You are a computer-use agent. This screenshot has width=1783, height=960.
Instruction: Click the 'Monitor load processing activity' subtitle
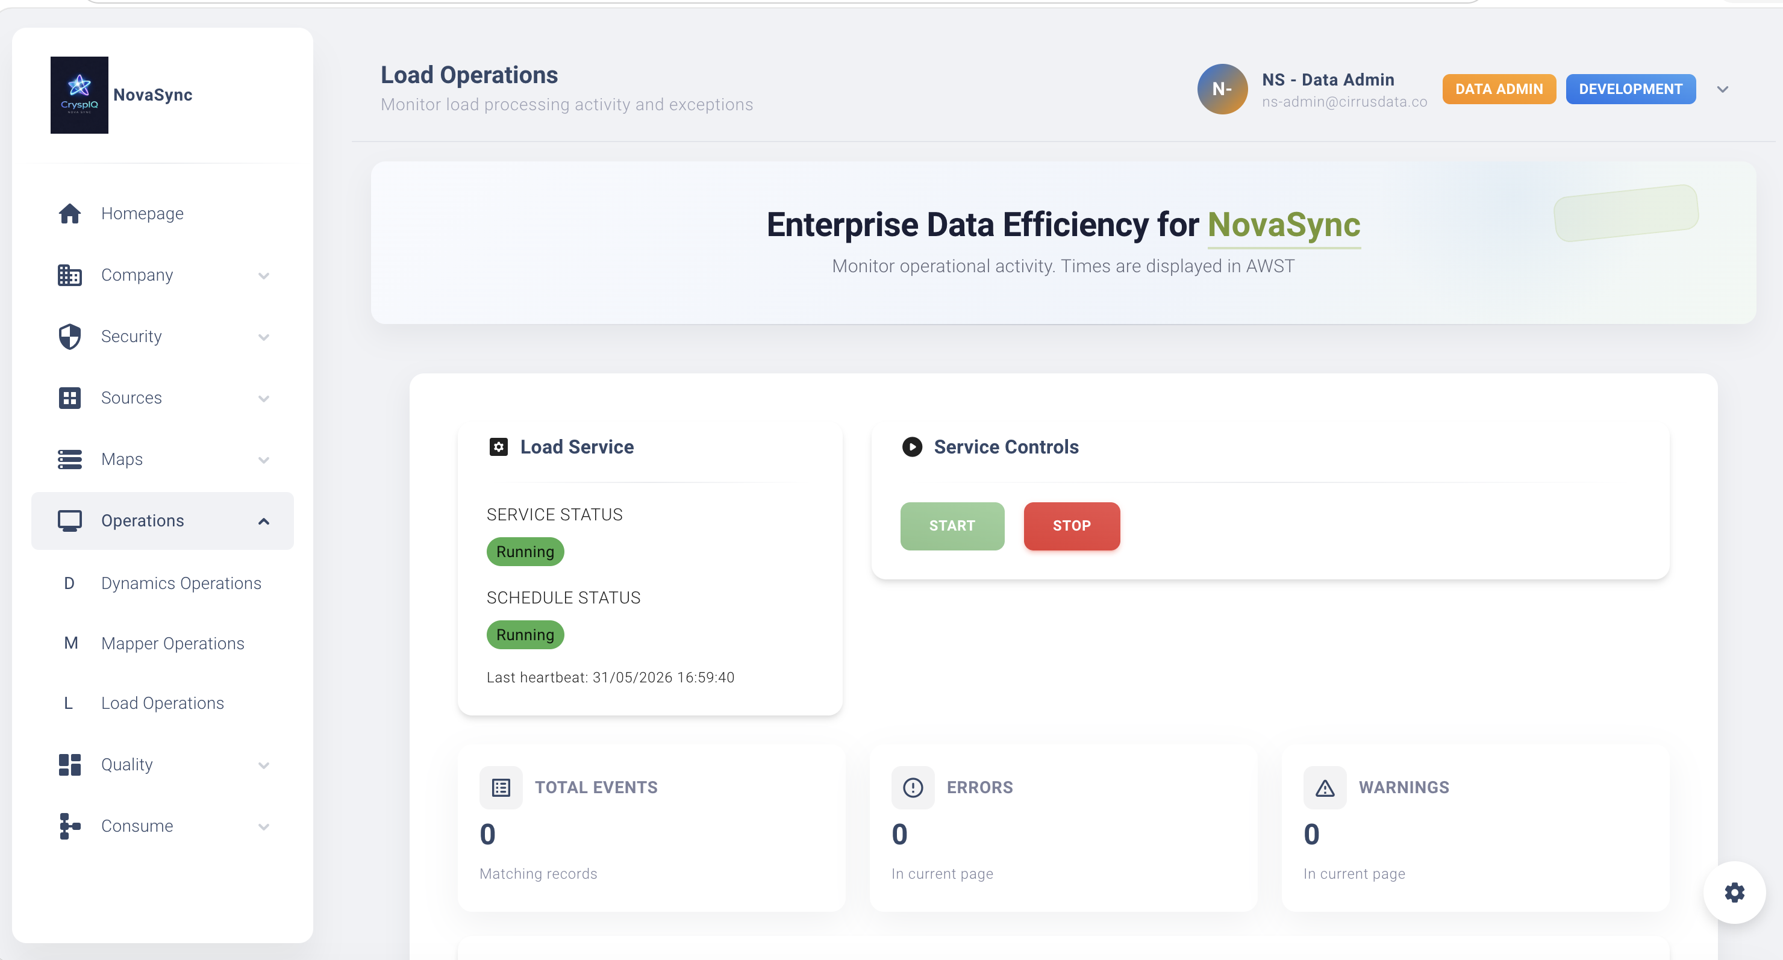(x=567, y=105)
